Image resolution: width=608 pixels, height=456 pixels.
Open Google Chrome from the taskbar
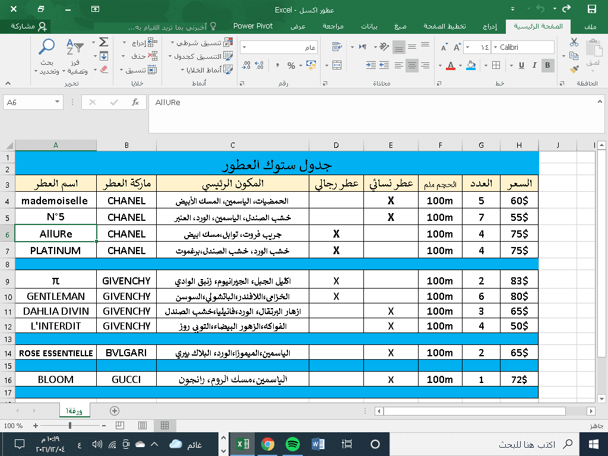[x=268, y=444]
